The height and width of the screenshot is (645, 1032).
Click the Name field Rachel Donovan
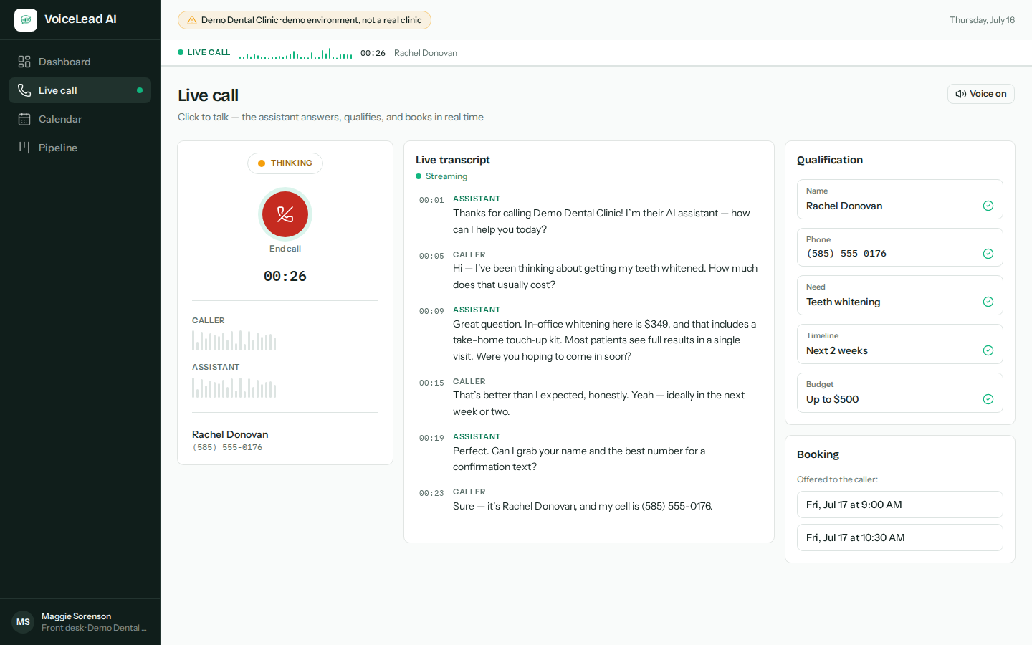pos(899,199)
